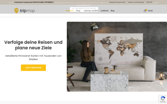Open the Blog menu item
The height and width of the screenshot is (104, 167).
pos(112,11)
